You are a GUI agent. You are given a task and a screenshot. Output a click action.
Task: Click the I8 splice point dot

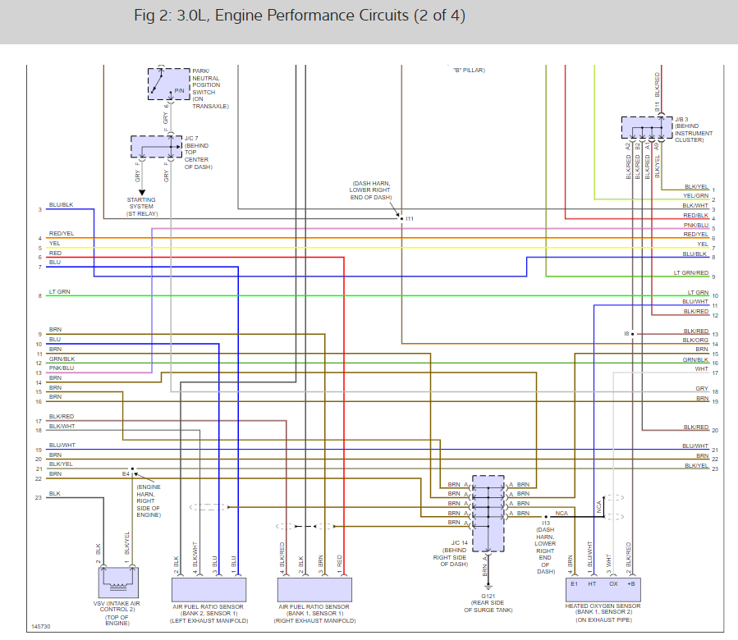pyautogui.click(x=633, y=334)
